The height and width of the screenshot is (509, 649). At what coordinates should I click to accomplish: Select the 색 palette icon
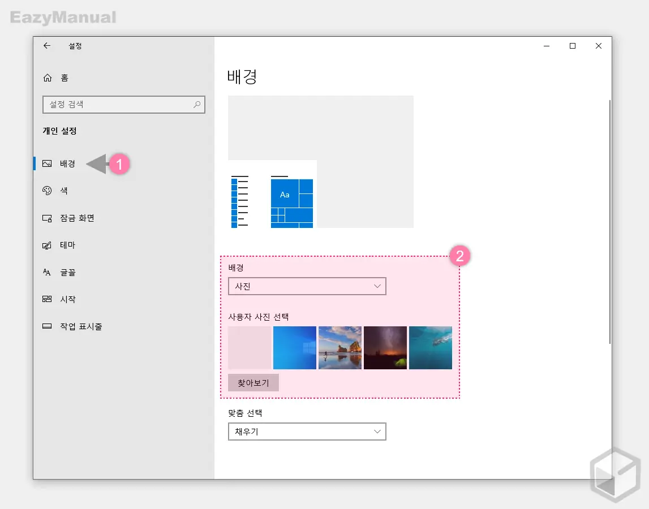point(48,191)
